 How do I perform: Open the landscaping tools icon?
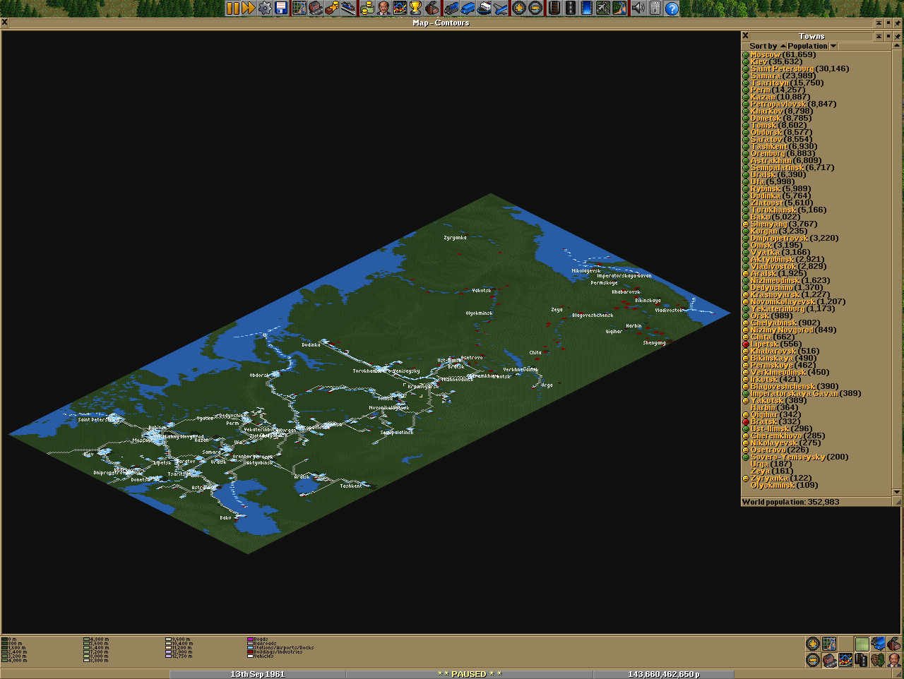[619, 8]
